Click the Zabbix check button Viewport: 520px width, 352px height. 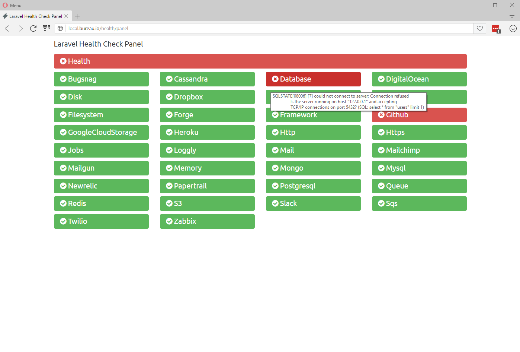coord(207,221)
